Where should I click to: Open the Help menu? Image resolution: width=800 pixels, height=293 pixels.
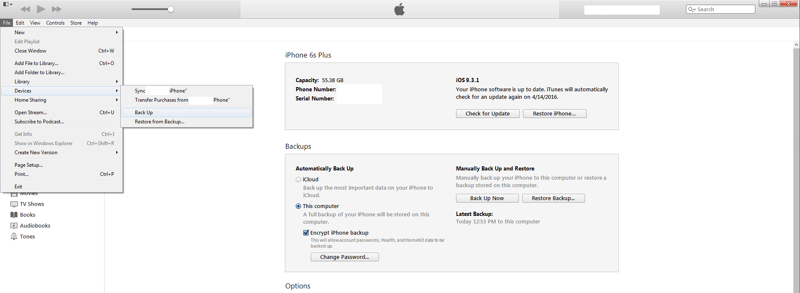[x=92, y=23]
